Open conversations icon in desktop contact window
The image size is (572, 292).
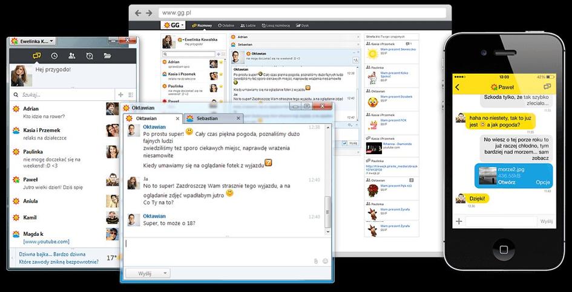click(x=36, y=56)
